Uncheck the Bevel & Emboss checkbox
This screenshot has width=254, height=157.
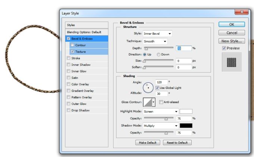[x=68, y=39]
